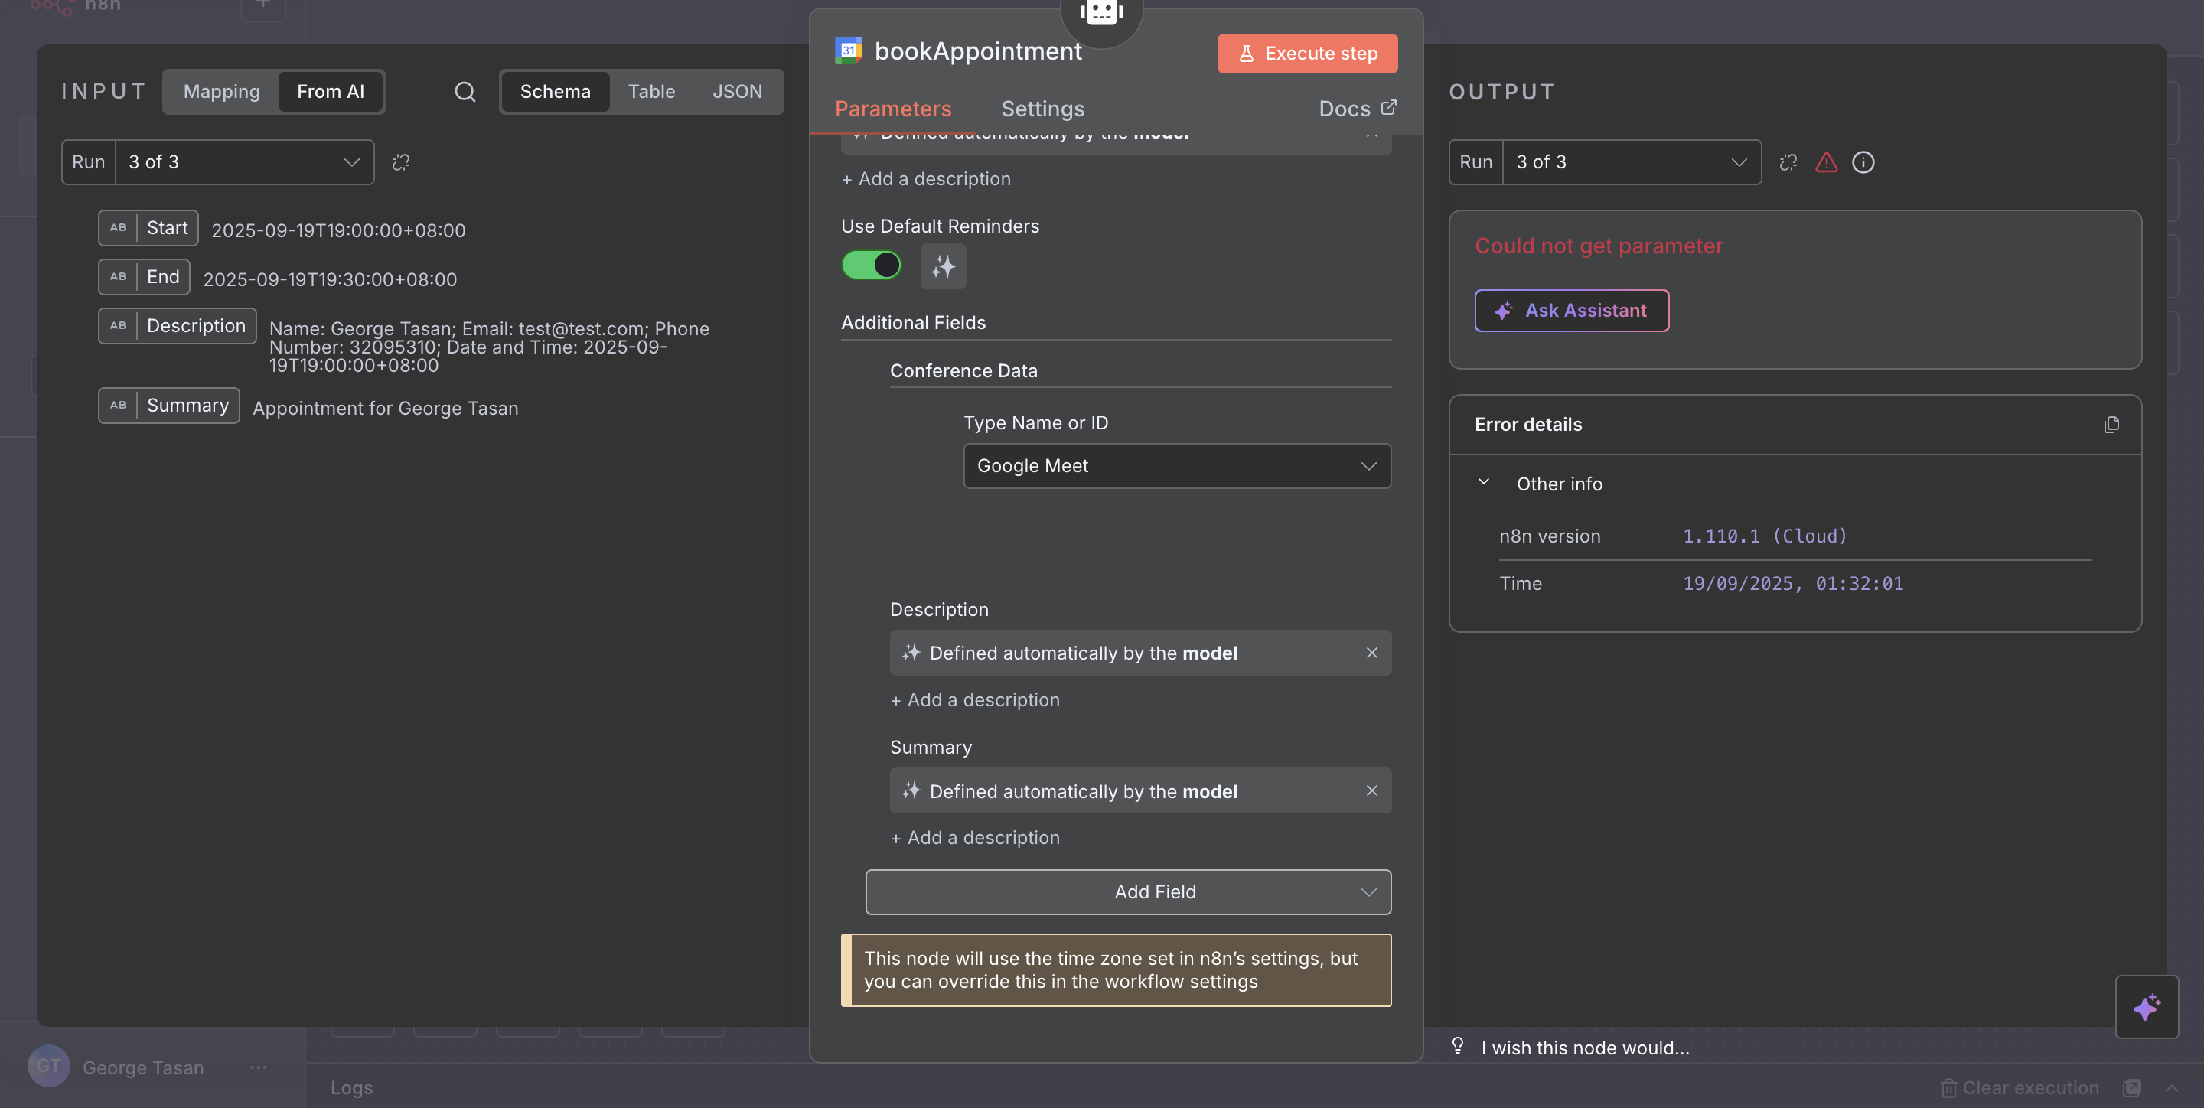Open the Add Field dropdown
2204x1108 pixels.
(1128, 891)
